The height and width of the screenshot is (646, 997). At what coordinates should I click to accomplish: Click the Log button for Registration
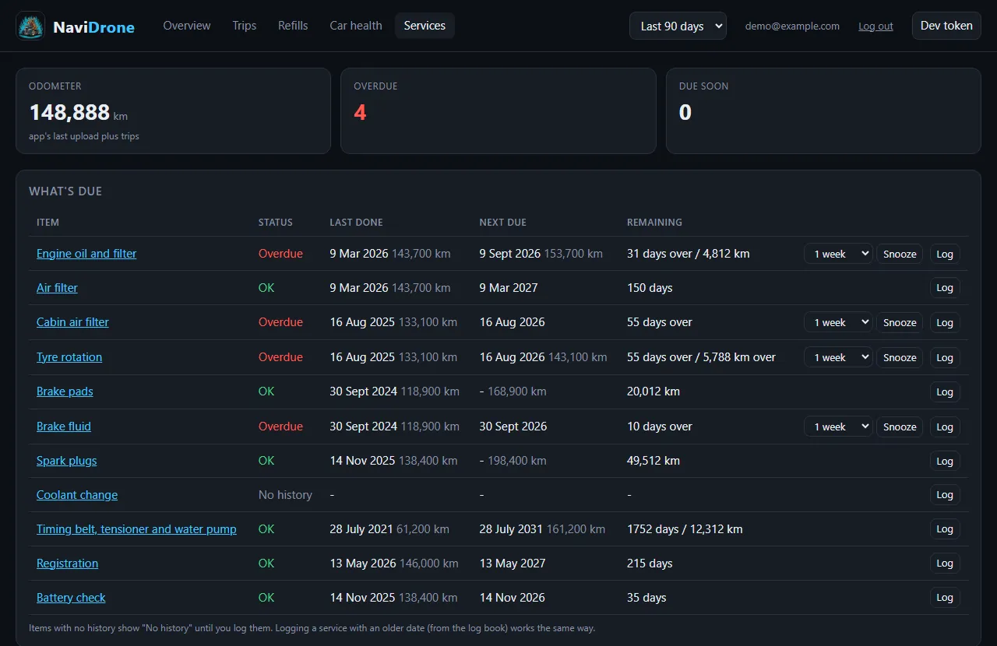click(x=945, y=563)
